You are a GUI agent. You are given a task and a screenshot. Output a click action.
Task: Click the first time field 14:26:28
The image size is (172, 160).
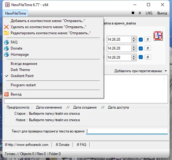coord(119,39)
